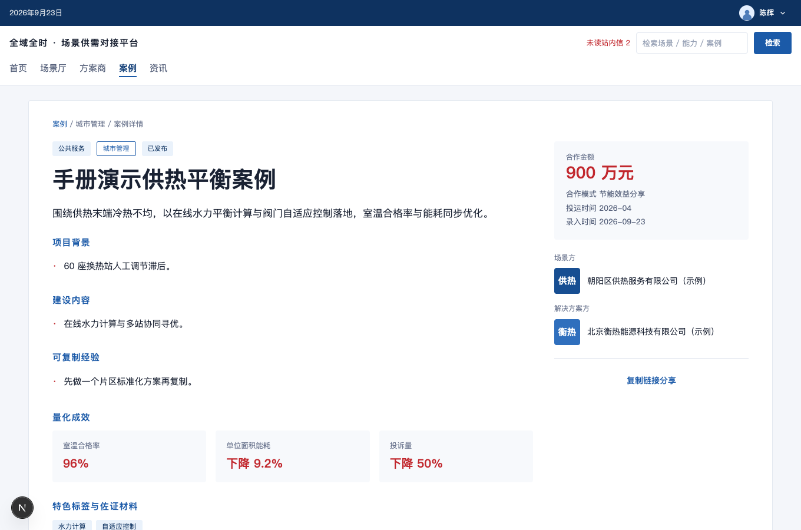Click the 量化成效 section heading
The height and width of the screenshot is (530, 801).
coord(71,418)
